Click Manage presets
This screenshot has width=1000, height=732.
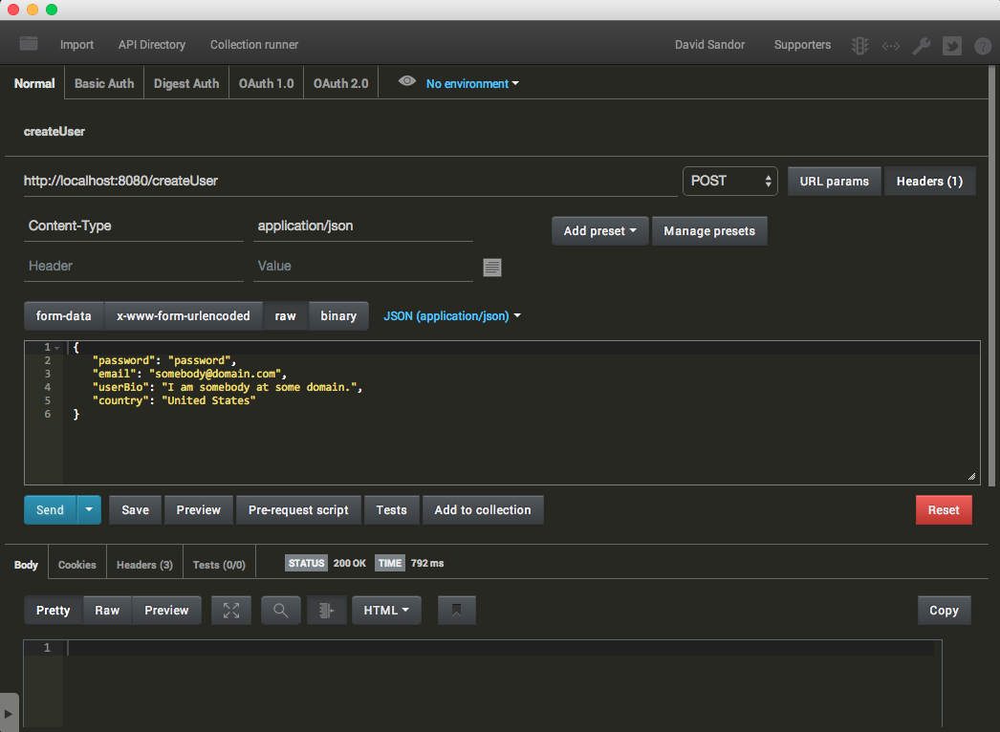click(709, 231)
